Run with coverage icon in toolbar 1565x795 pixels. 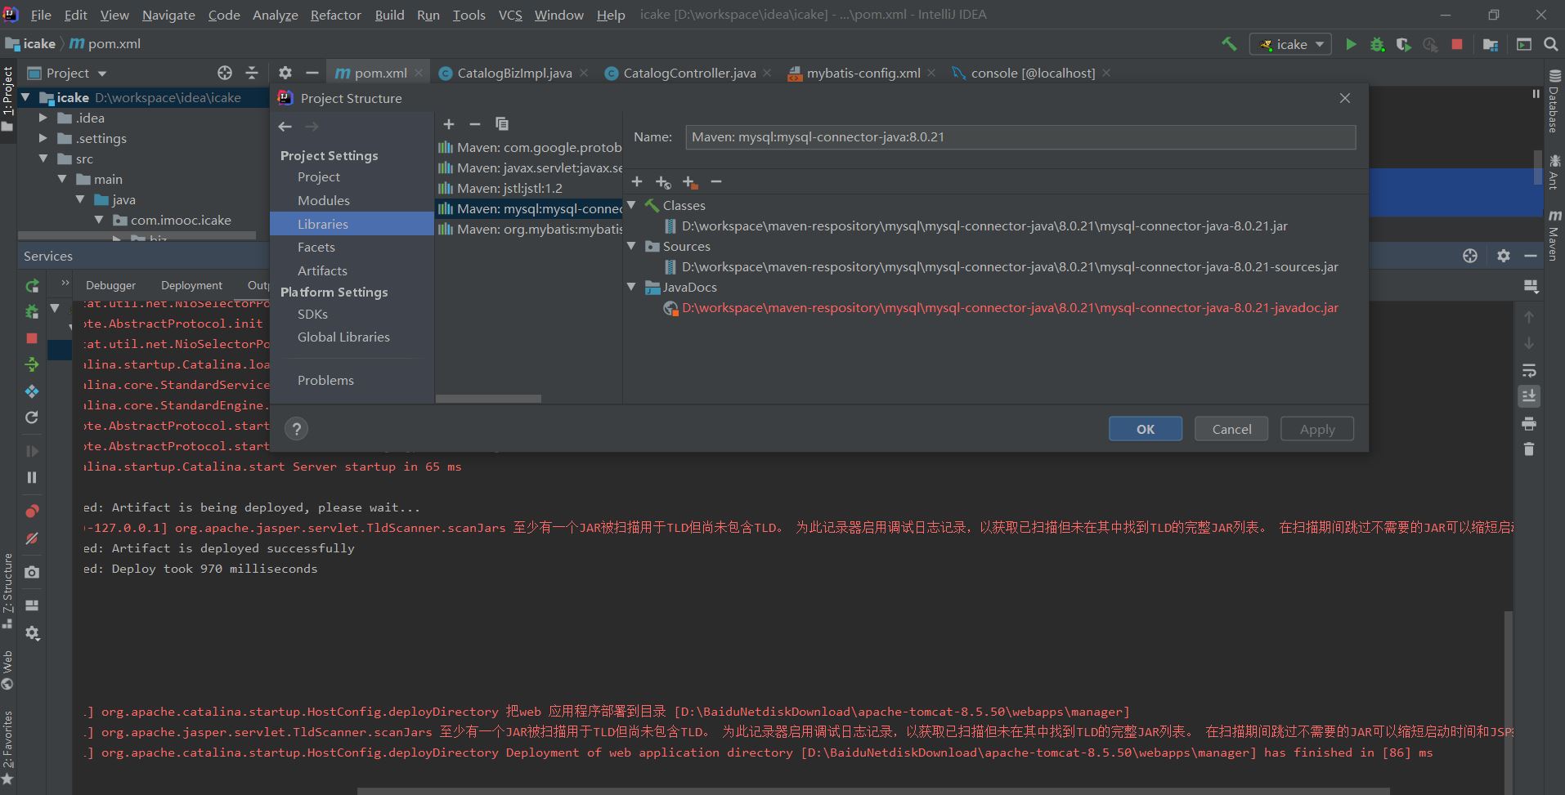pos(1404,44)
